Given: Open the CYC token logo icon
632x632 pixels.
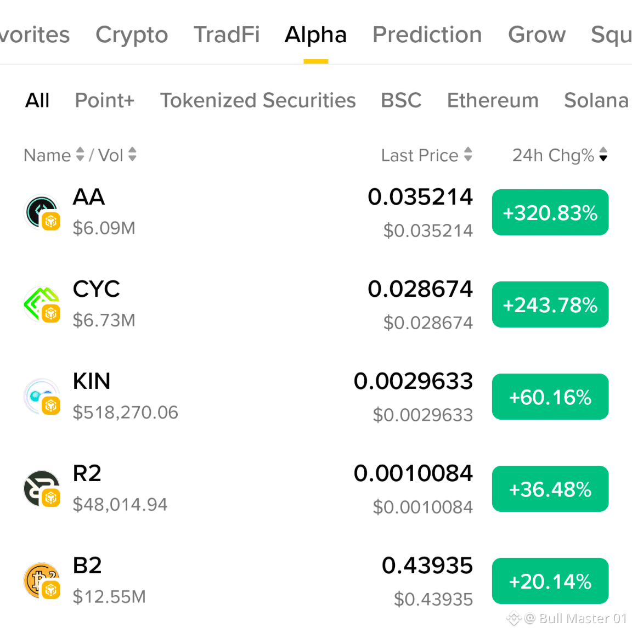Looking at the screenshot, I should coord(42,304).
